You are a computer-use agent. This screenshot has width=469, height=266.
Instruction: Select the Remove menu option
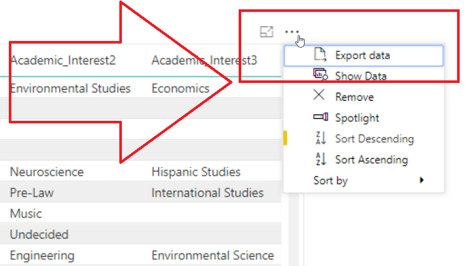click(x=363, y=97)
